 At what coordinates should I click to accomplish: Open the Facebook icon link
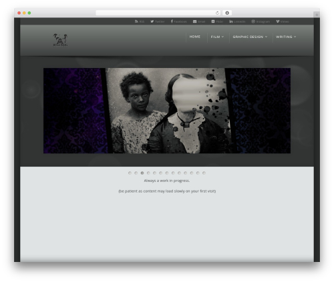click(x=172, y=21)
